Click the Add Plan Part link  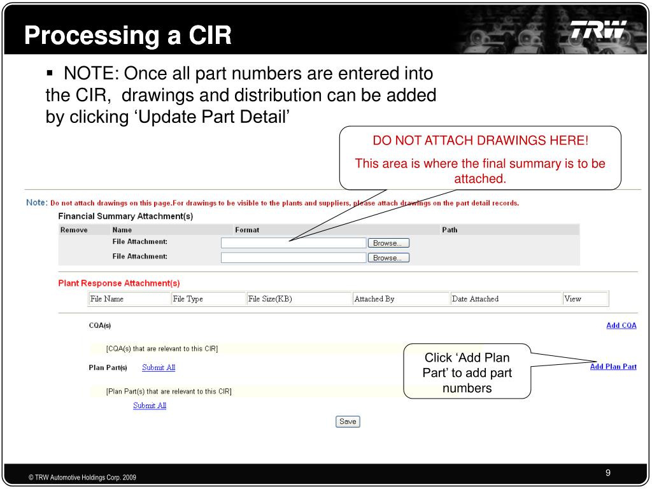pyautogui.click(x=613, y=366)
